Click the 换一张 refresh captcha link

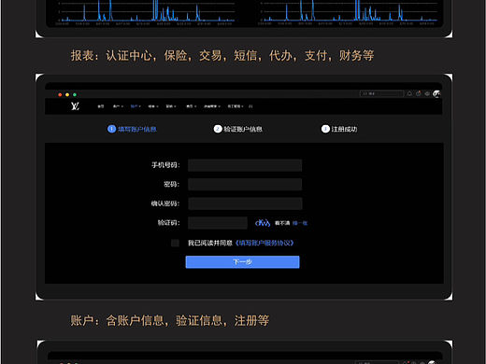point(300,223)
